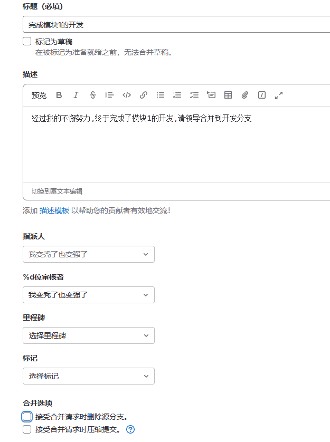
Task: Toggle bold formatting in description toolbar
Action: click(x=59, y=95)
